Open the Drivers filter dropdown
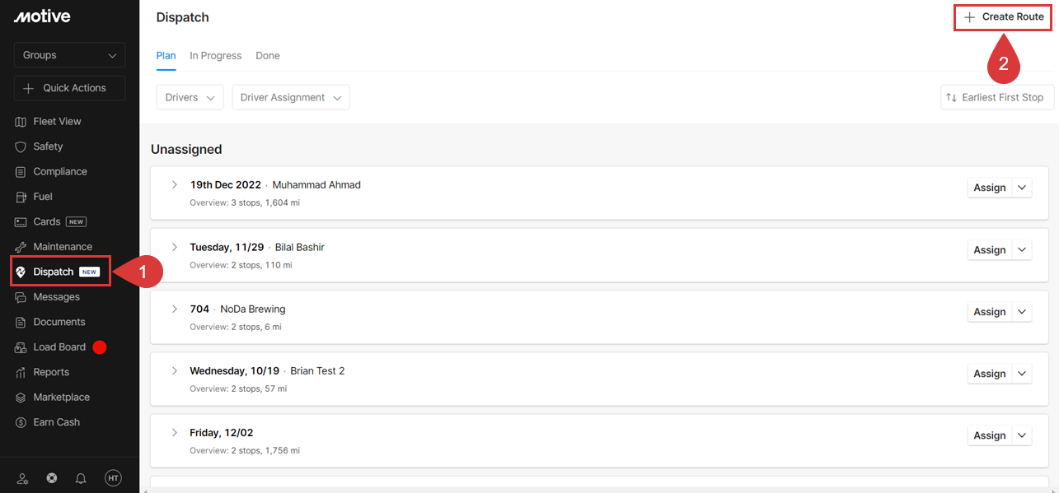Viewport: 1059px width, 493px height. [x=190, y=97]
